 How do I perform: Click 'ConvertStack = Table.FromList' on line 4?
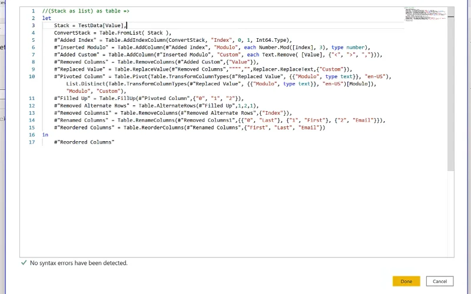click(98, 33)
